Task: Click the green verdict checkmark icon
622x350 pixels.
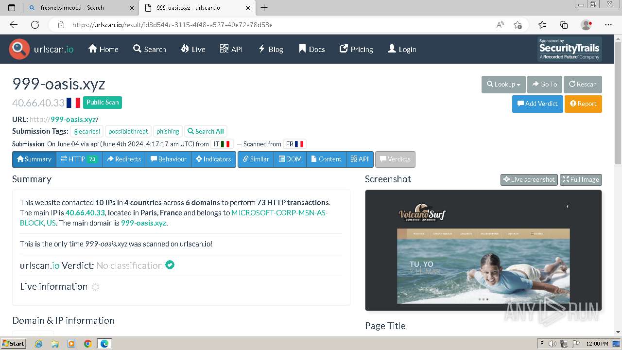Action: click(170, 265)
